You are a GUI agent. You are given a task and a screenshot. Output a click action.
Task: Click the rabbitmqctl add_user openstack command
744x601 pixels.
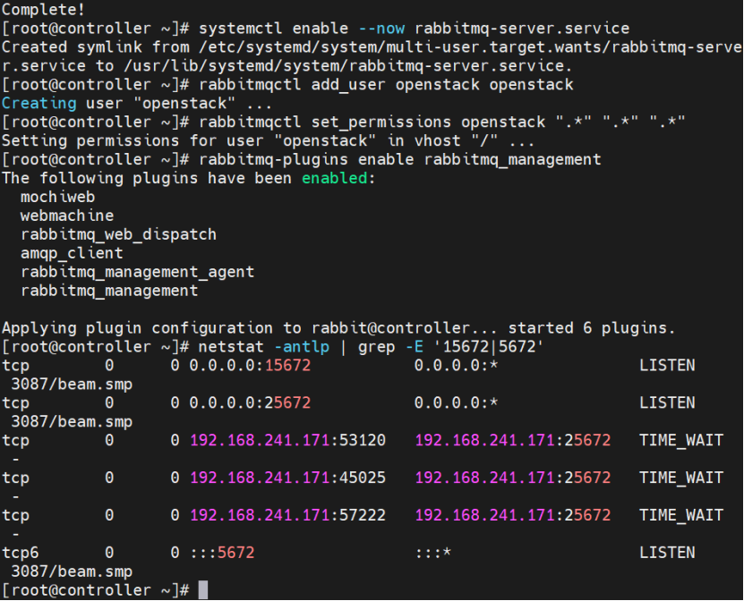pos(386,85)
